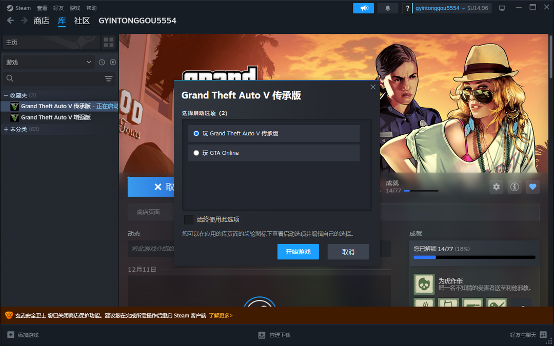554x346 pixels.
Task: Open library filter options funnel icon
Action: [108, 78]
